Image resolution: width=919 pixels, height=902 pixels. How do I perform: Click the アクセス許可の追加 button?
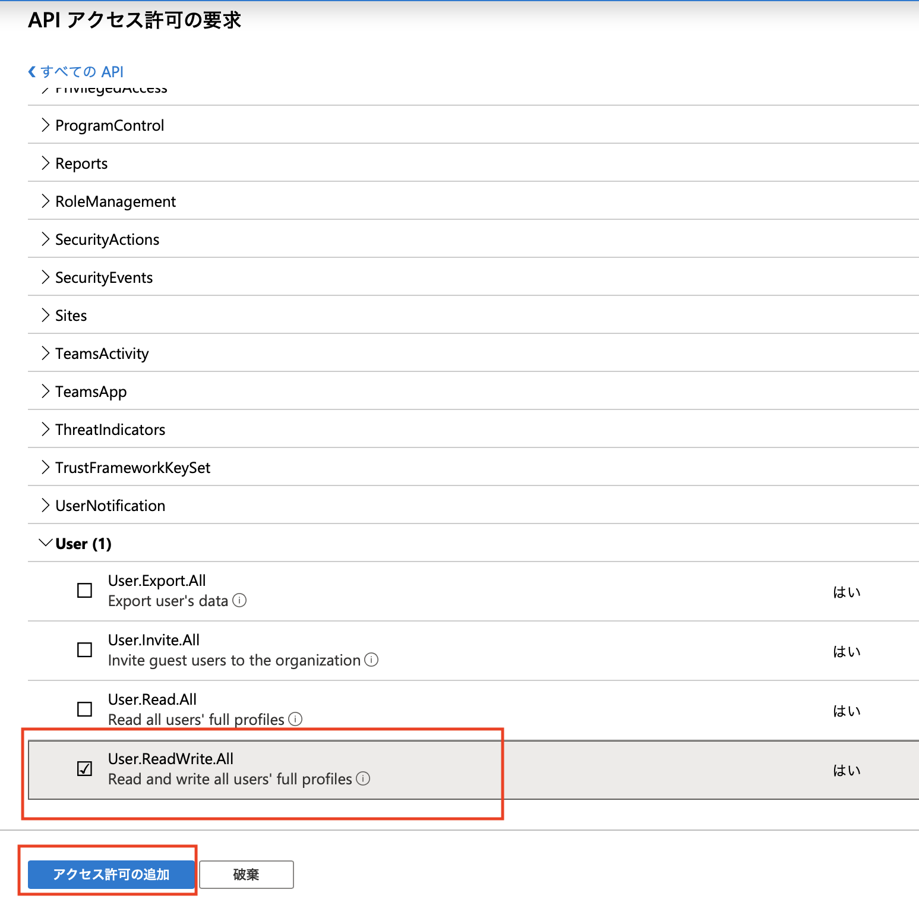pos(110,874)
